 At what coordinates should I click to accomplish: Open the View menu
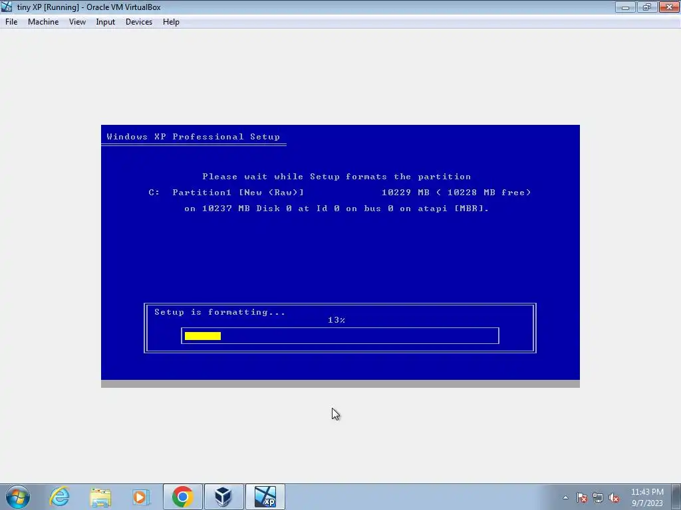77,22
